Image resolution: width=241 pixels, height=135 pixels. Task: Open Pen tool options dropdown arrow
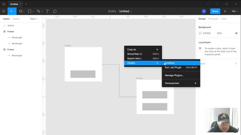click(x=42, y=11)
